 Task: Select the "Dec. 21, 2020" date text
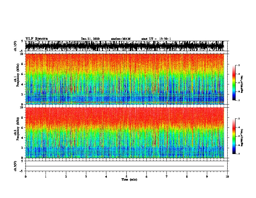click(90, 39)
